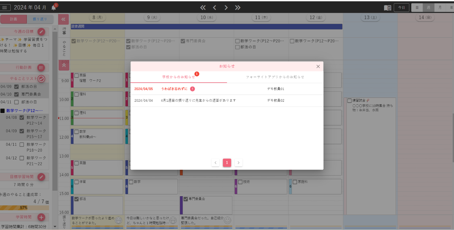454x230 pixels.
Task: Add 学習時間 with plus icon
Action: (x=41, y=217)
